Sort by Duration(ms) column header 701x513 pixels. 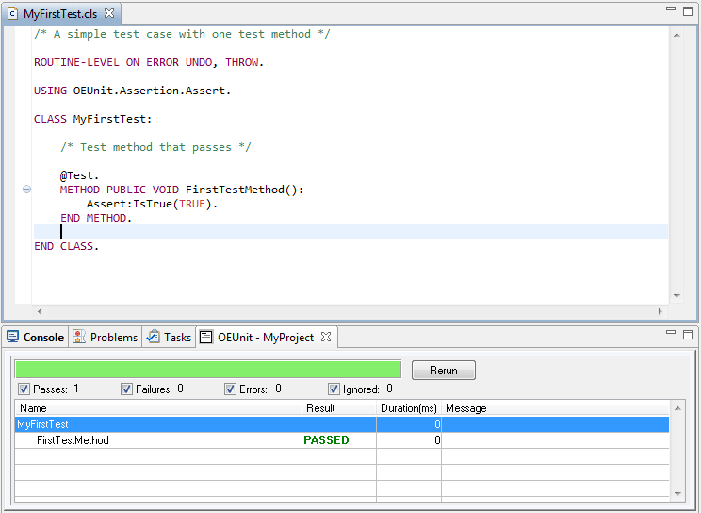(409, 408)
